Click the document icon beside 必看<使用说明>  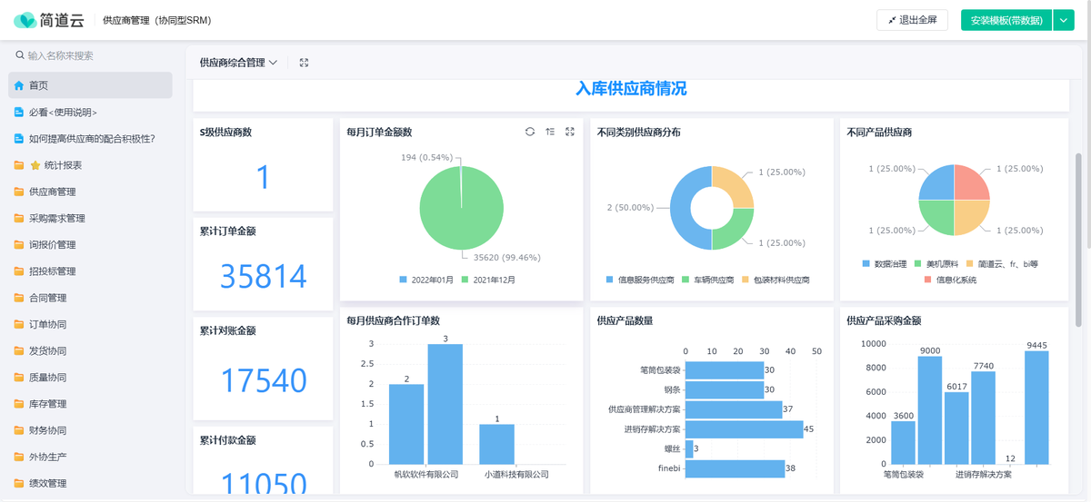pos(19,113)
